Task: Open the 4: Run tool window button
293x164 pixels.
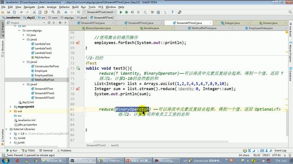Action: (12, 150)
